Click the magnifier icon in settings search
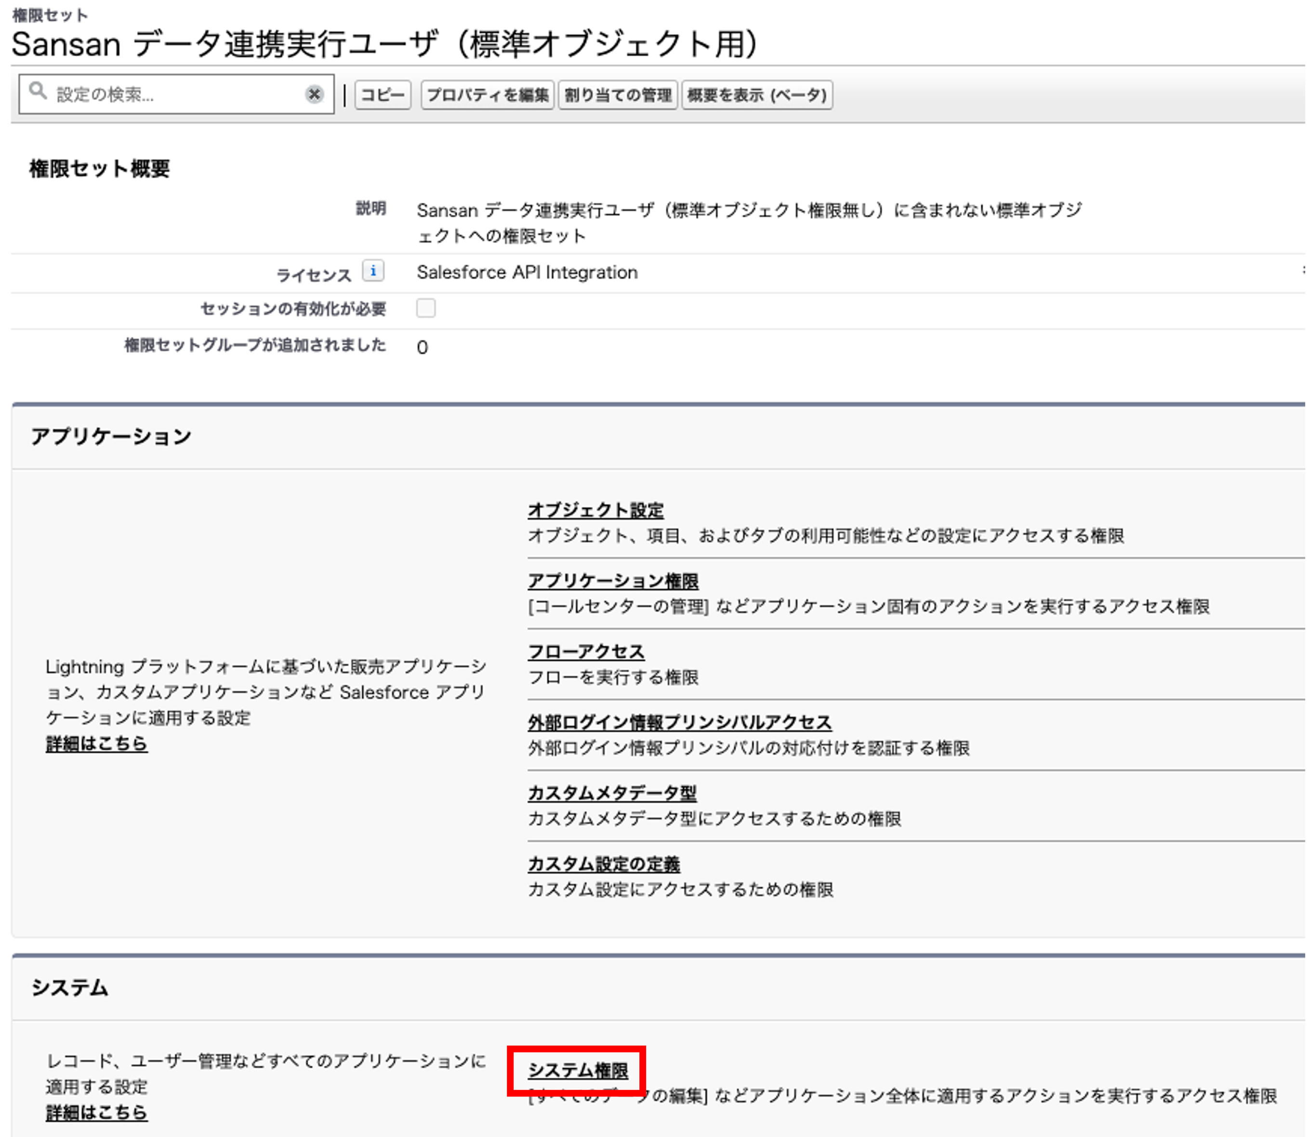The width and height of the screenshot is (1307, 1137). point(38,92)
